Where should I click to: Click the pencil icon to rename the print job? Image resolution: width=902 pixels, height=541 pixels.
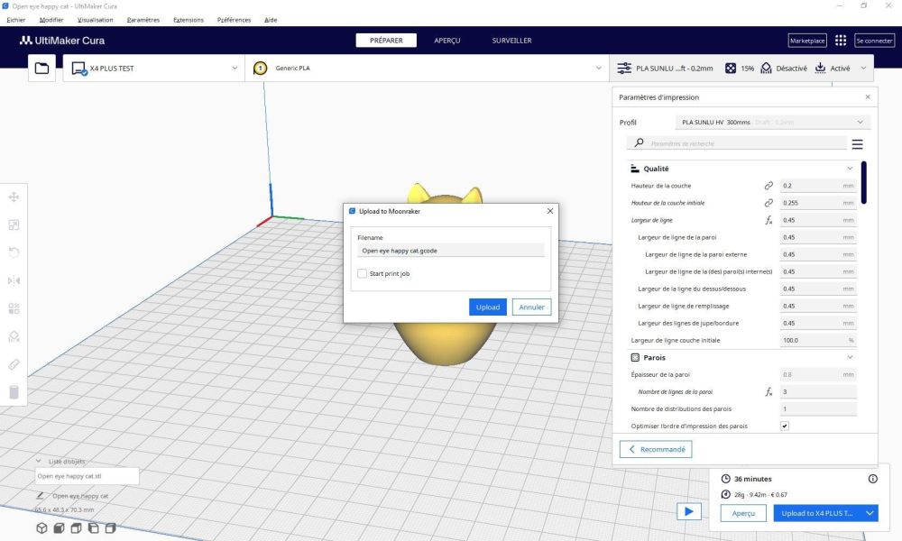40,496
